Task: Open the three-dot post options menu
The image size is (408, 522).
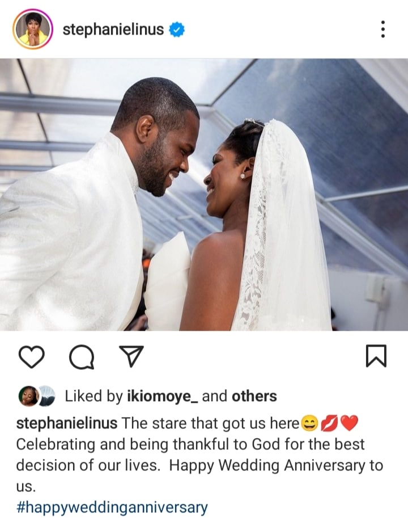Action: coord(383,30)
